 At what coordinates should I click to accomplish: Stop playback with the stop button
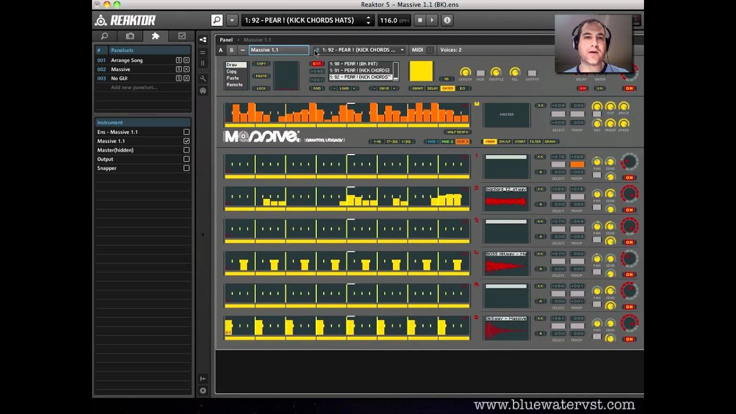pyautogui.click(x=420, y=20)
